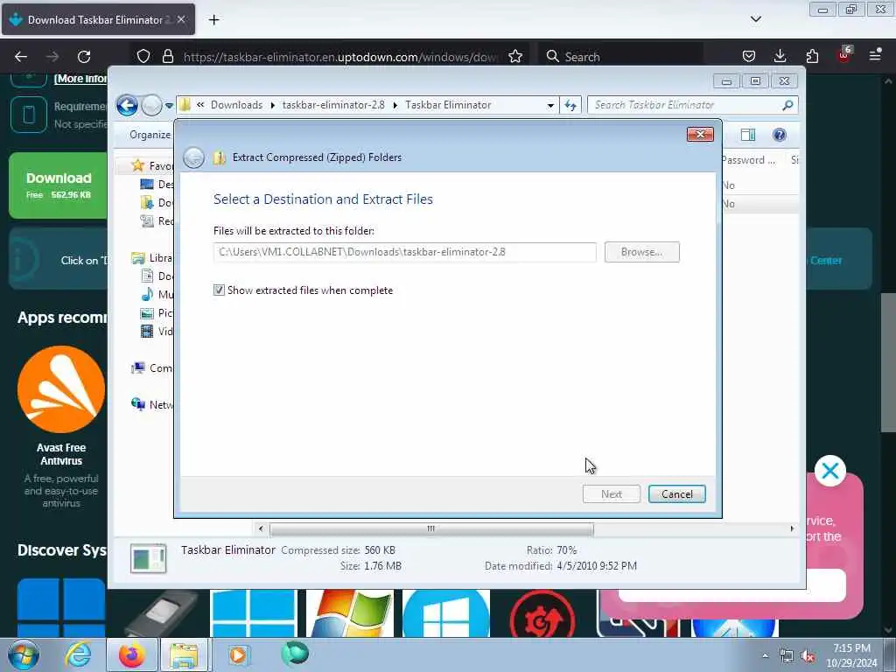The width and height of the screenshot is (896, 672).
Task: Click left arrow of horizontal scrollbar
Action: pos(261,529)
